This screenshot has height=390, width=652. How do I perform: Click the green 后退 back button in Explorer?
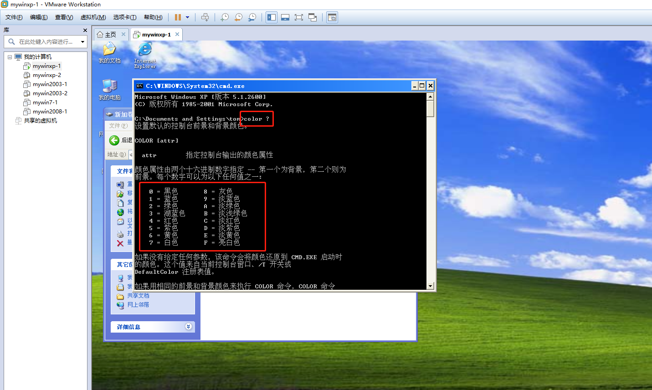pos(114,140)
